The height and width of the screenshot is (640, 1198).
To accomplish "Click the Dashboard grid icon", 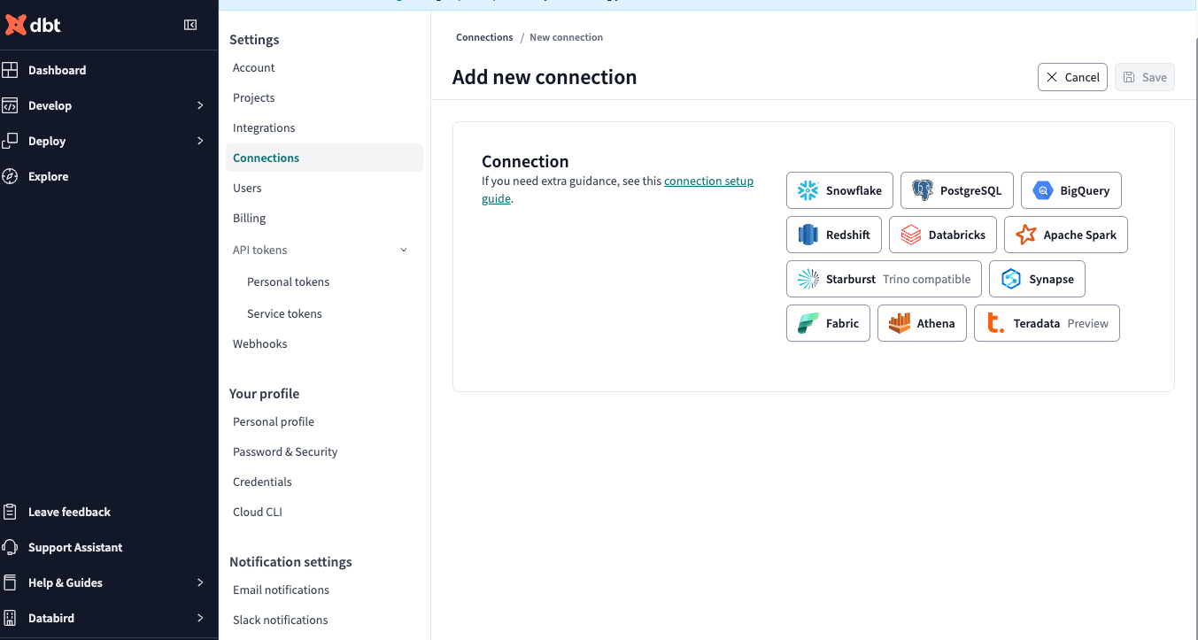I will pyautogui.click(x=10, y=70).
